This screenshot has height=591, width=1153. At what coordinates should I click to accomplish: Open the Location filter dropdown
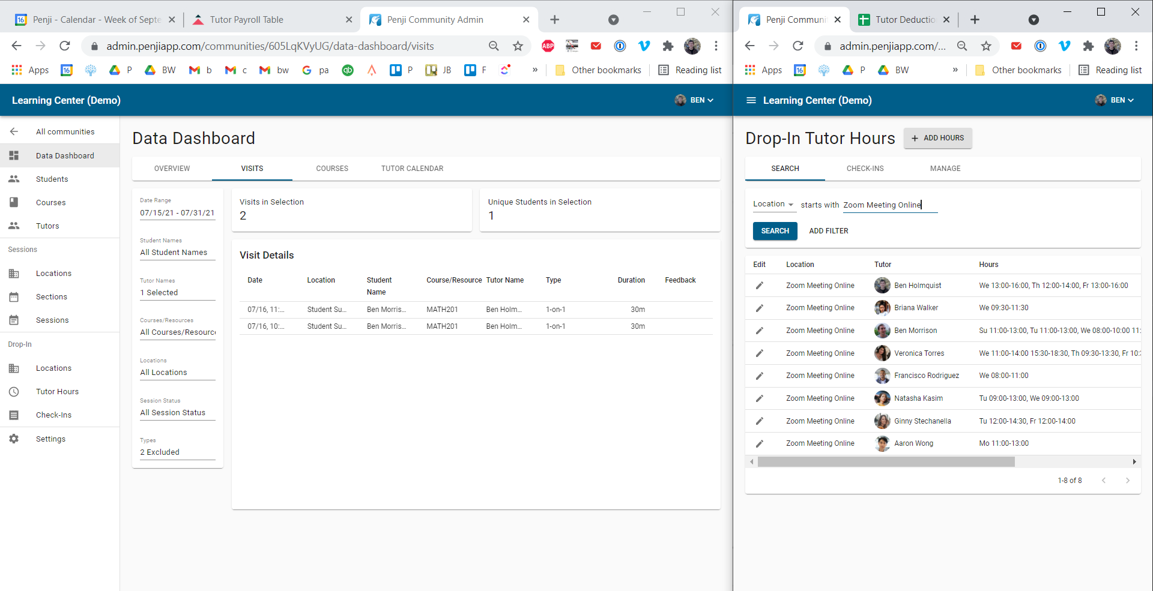pyautogui.click(x=773, y=204)
